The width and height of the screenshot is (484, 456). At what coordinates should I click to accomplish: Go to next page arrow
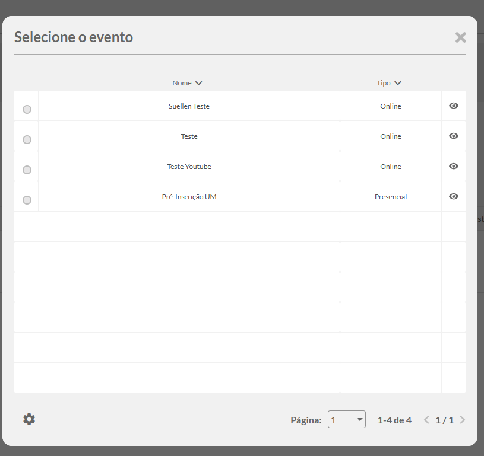(x=463, y=420)
